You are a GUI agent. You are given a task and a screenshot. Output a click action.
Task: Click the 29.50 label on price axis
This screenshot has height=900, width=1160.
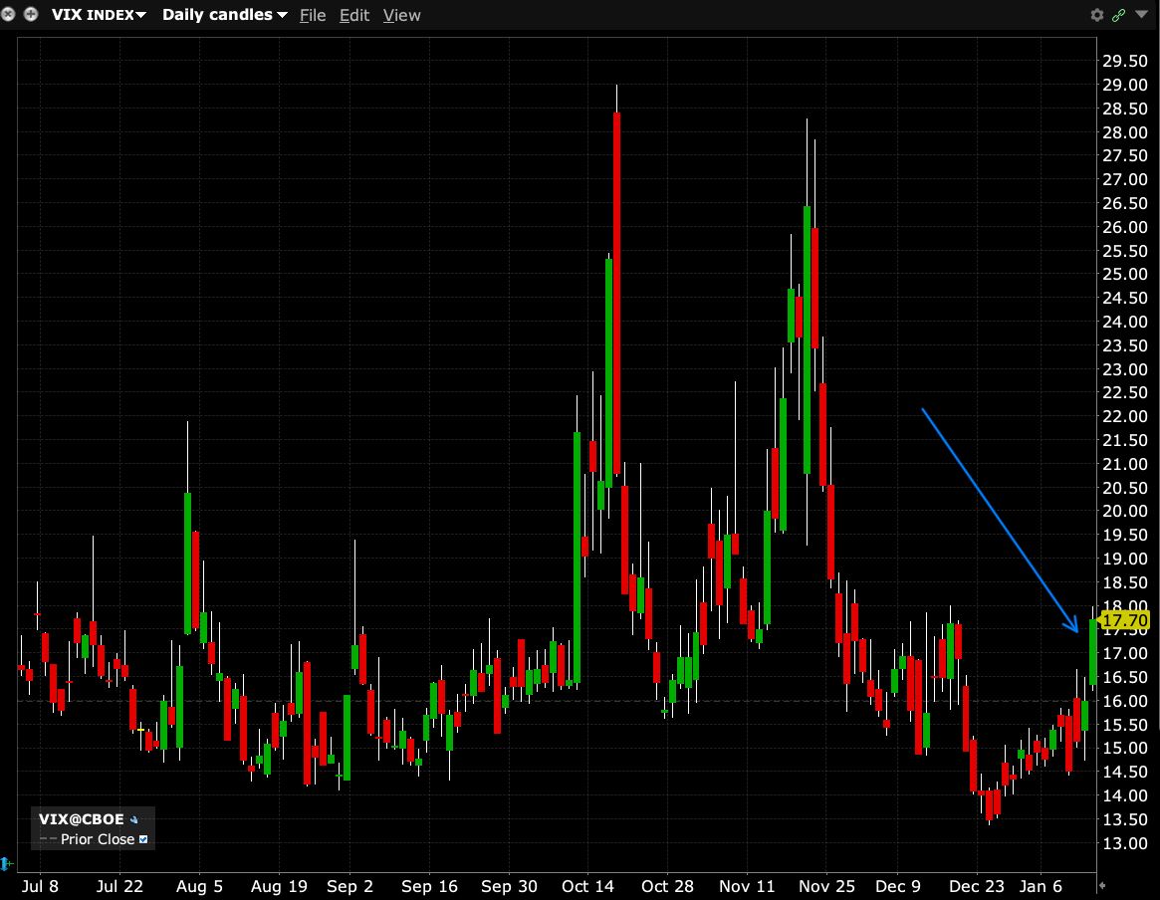coord(1125,61)
